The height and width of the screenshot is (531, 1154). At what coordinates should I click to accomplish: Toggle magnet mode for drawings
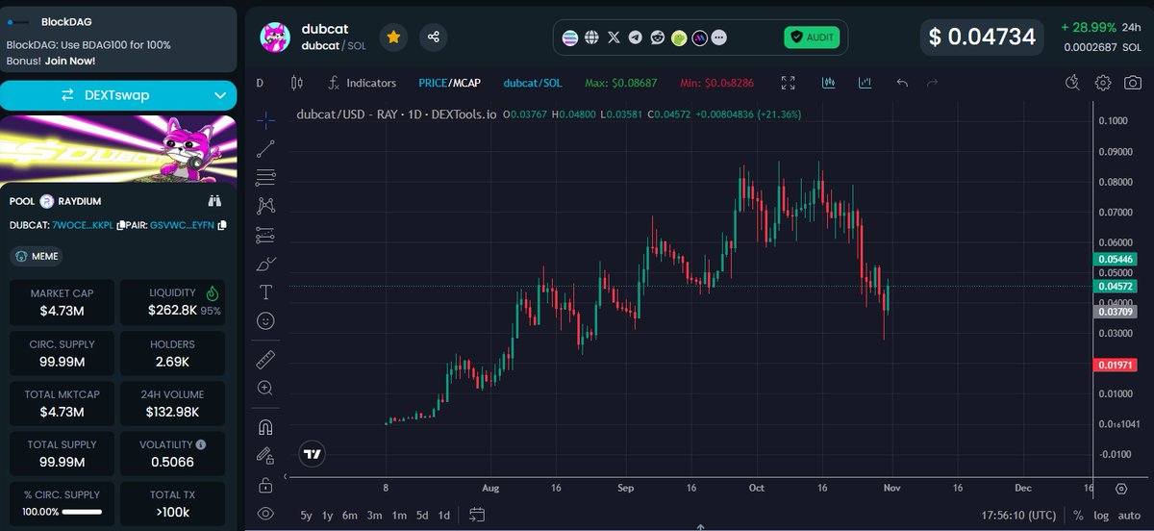click(x=266, y=427)
